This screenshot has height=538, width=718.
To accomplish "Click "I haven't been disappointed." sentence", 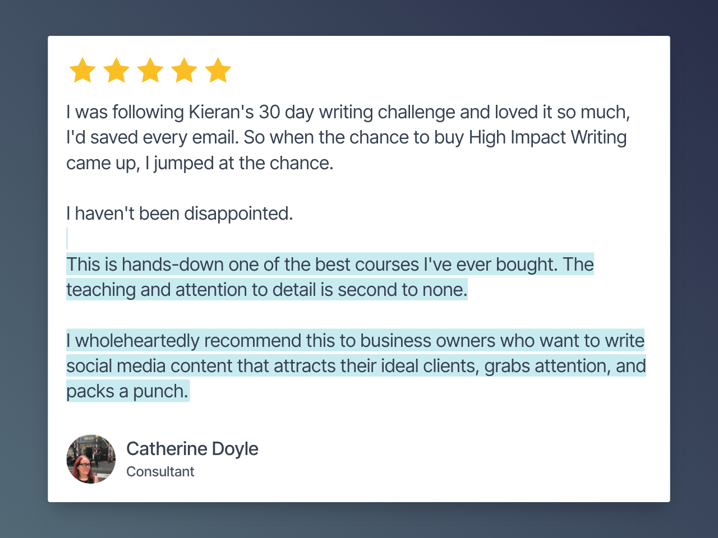I will (179, 214).
